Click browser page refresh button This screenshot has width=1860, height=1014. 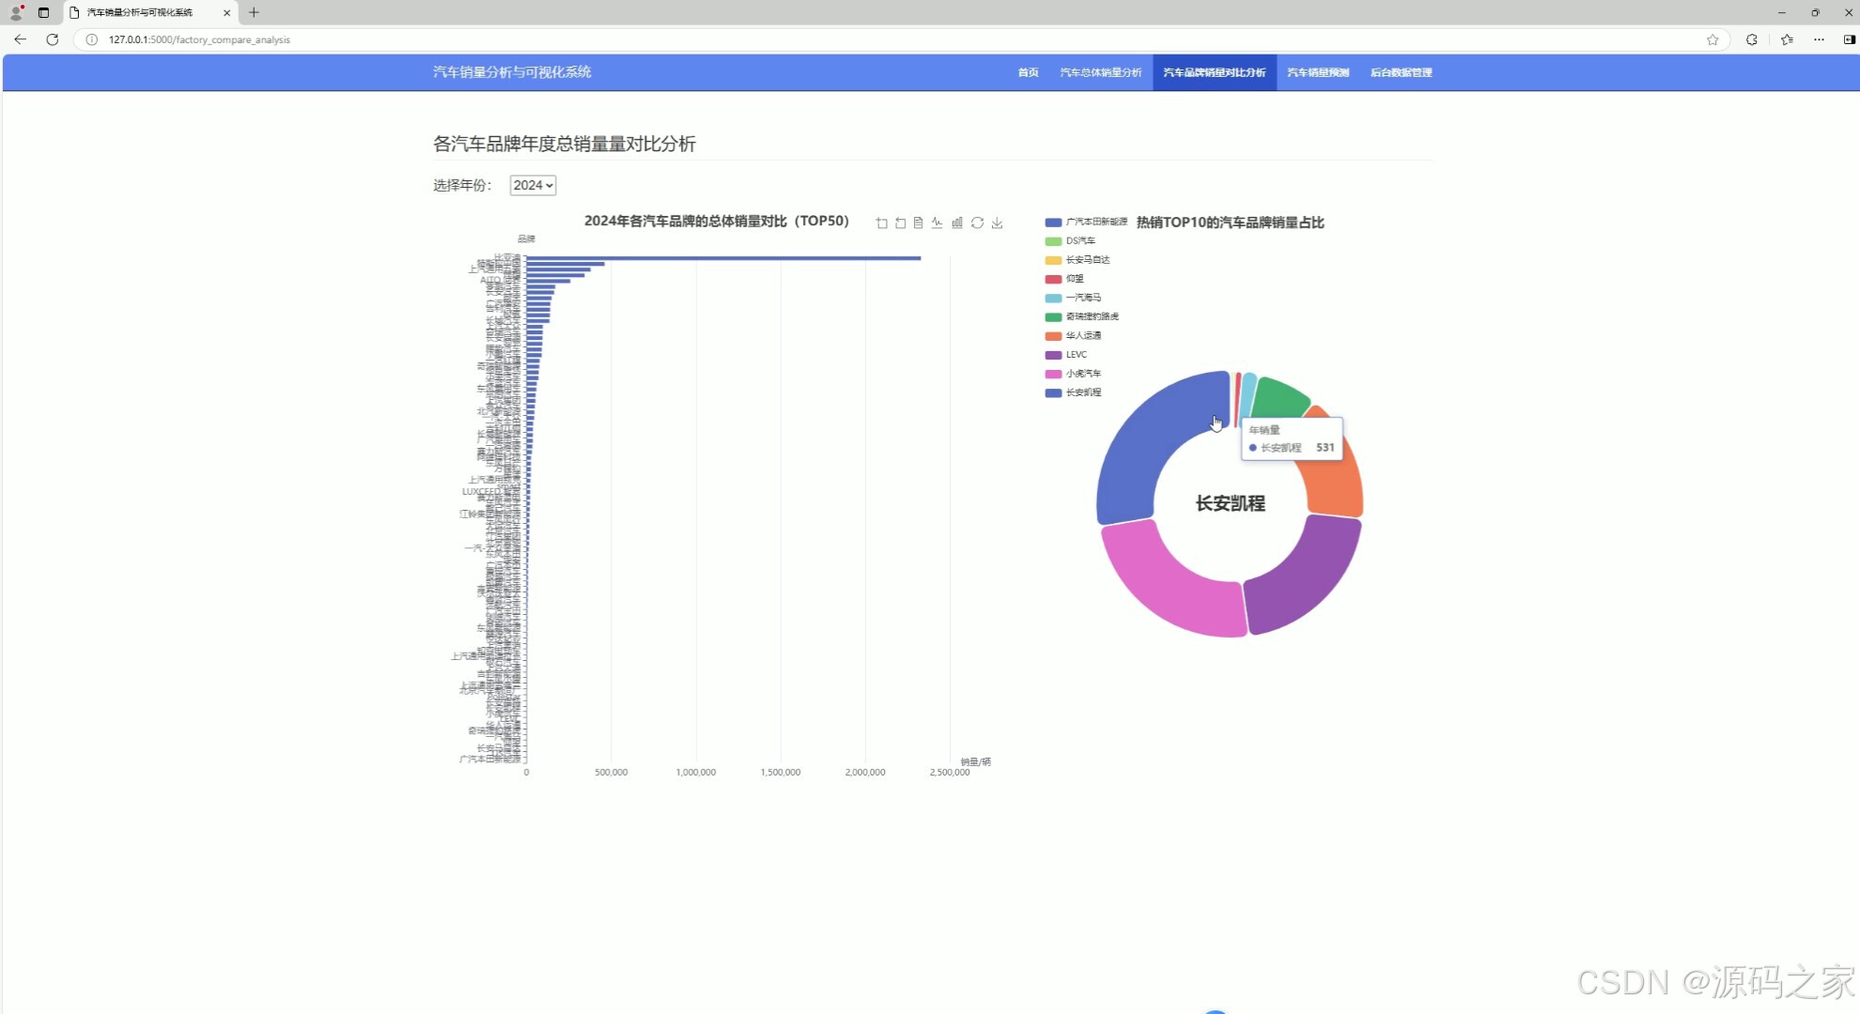[53, 39]
